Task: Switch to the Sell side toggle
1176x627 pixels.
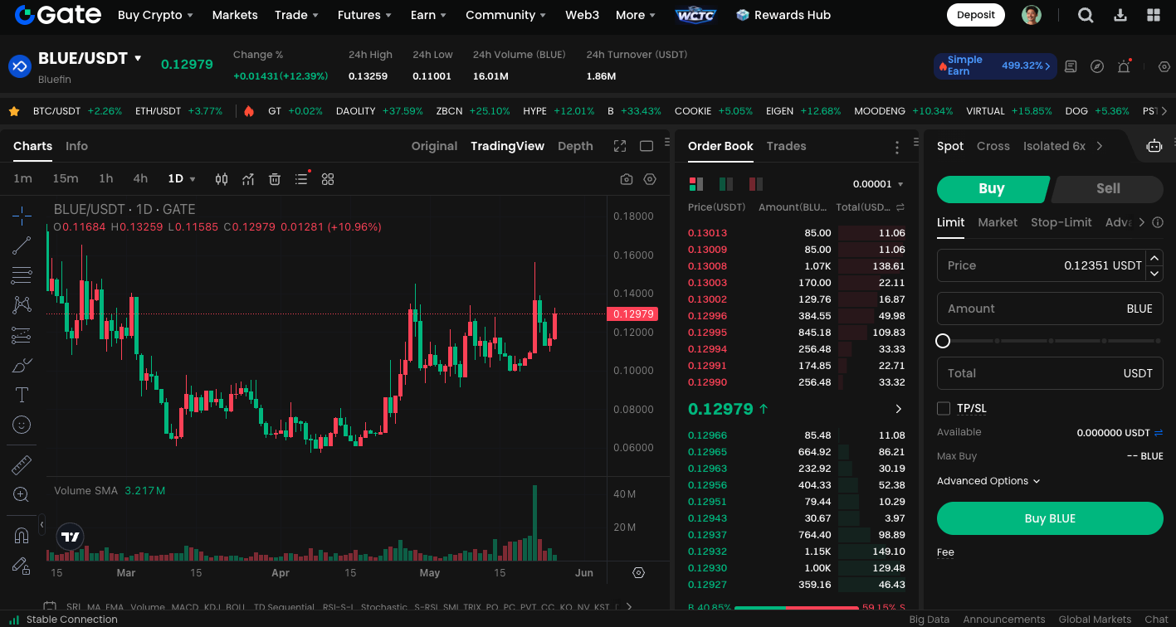Action: pyautogui.click(x=1108, y=189)
